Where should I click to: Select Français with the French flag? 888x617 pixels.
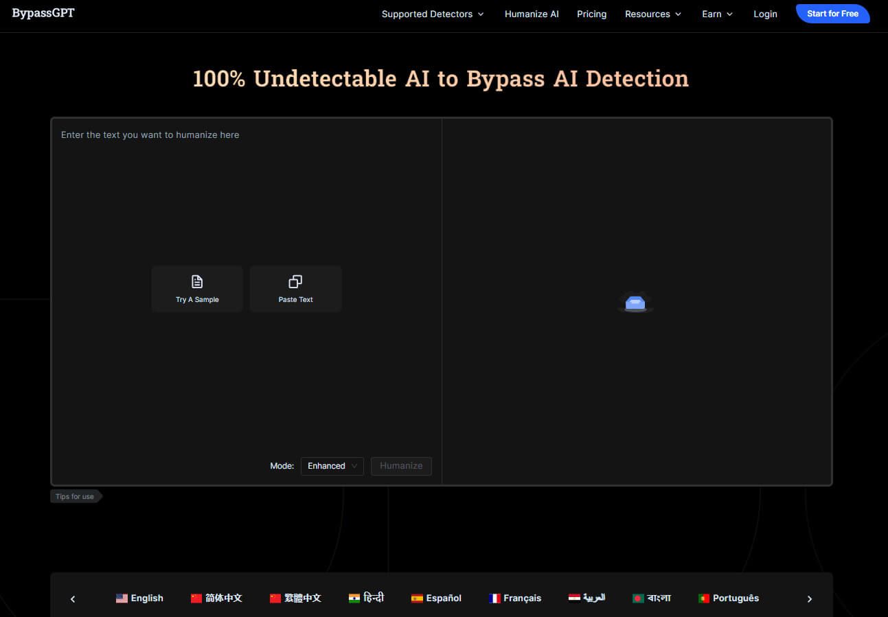pyautogui.click(x=514, y=598)
